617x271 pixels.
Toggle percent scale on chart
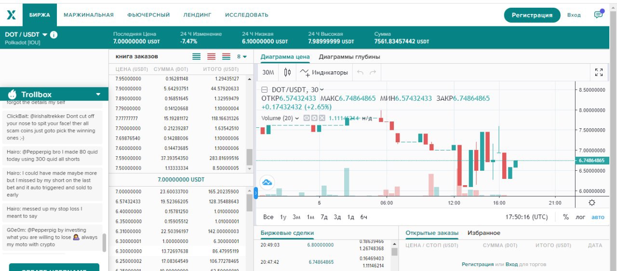tap(566, 217)
